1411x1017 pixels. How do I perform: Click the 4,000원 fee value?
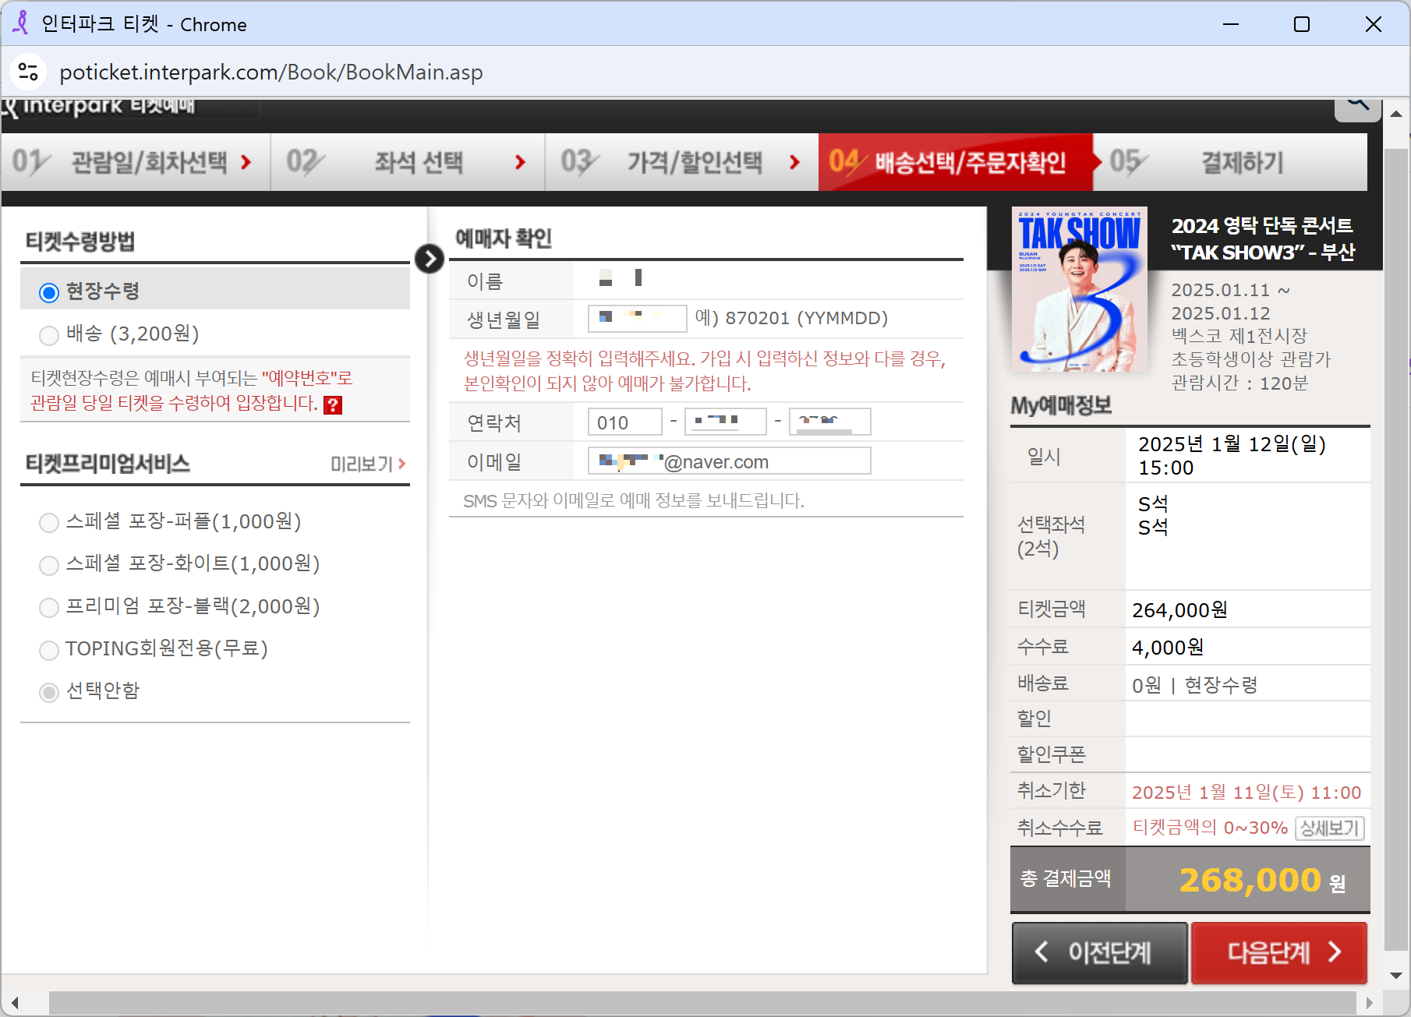click(1168, 648)
